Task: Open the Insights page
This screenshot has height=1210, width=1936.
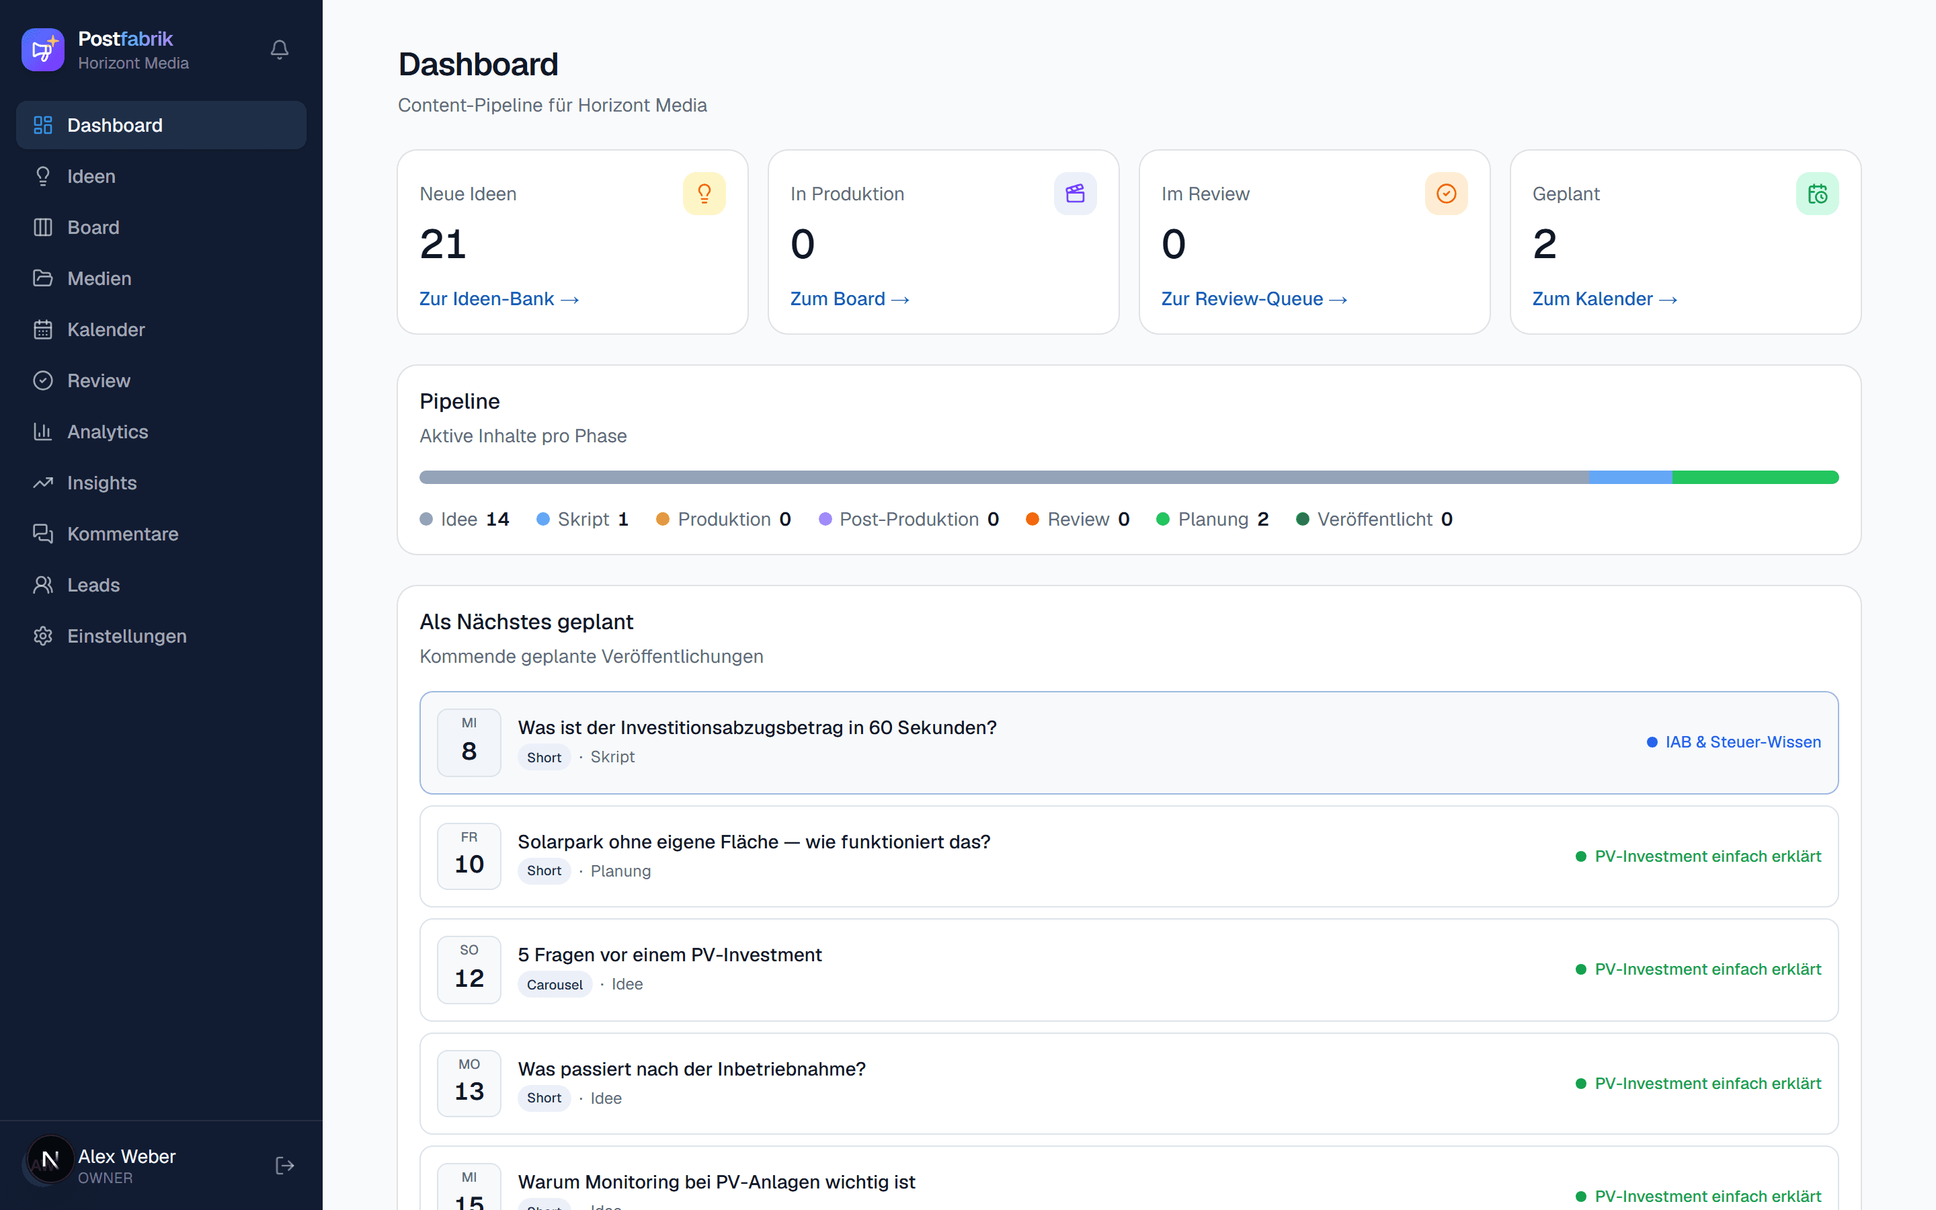Action: (x=161, y=483)
